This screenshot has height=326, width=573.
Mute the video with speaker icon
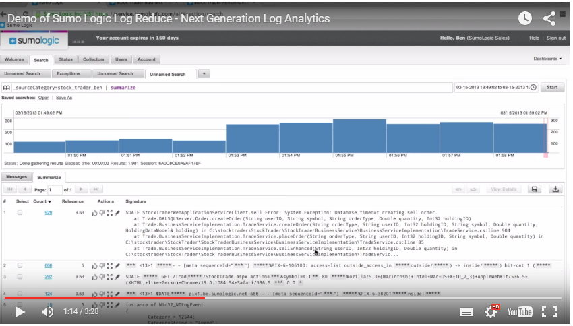[x=47, y=312]
